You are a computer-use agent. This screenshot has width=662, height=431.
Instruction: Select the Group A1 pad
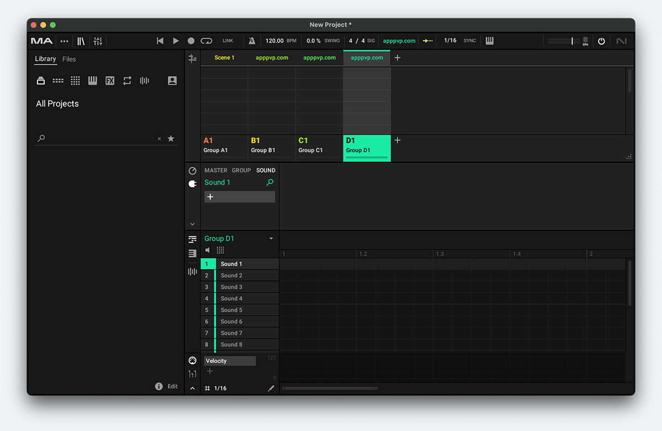223,146
